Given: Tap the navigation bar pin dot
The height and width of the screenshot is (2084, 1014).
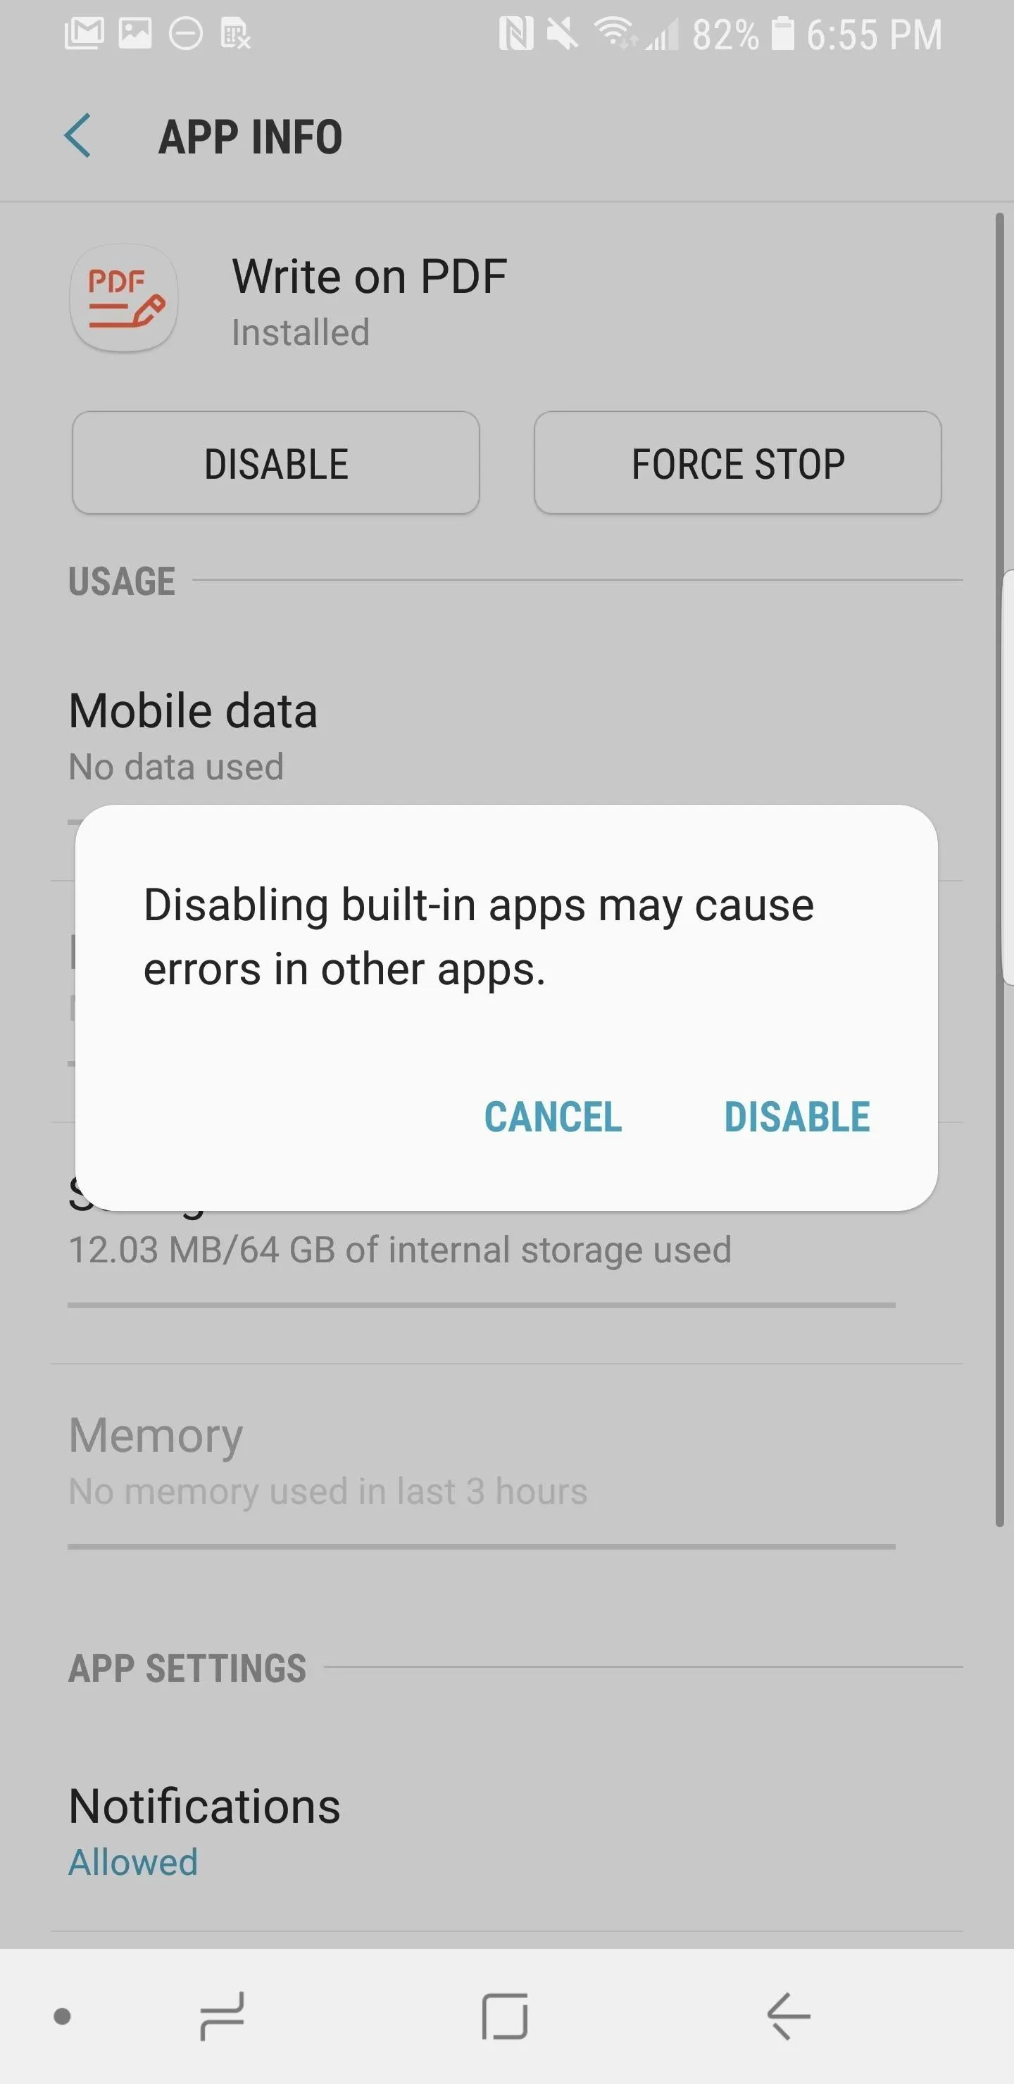Looking at the screenshot, I should click(62, 2016).
